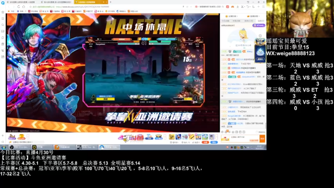Go to the browser home page
The image size is (334, 188).
pos(24,7)
